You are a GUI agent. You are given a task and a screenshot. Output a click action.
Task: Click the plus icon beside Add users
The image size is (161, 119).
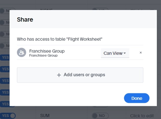tap(59, 75)
